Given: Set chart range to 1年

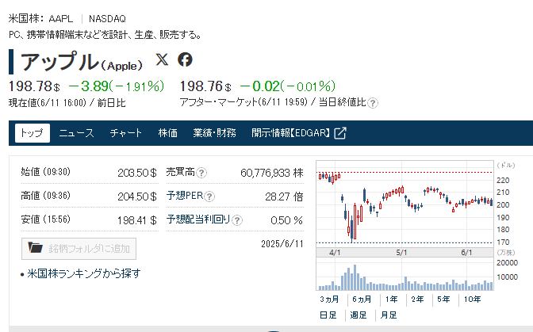Looking at the screenshot, I should [x=392, y=300].
